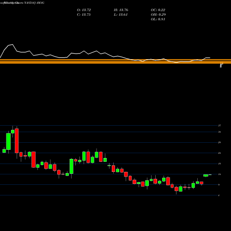Screen dimensions: 231x231
Task: Click the OH: 0.29 reading
Action: click(158, 15)
